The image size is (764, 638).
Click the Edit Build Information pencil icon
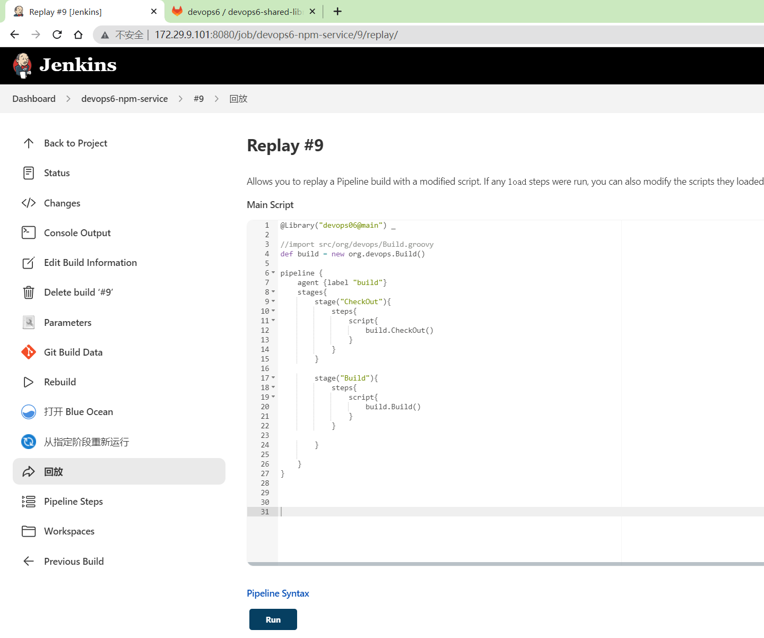pyautogui.click(x=29, y=263)
